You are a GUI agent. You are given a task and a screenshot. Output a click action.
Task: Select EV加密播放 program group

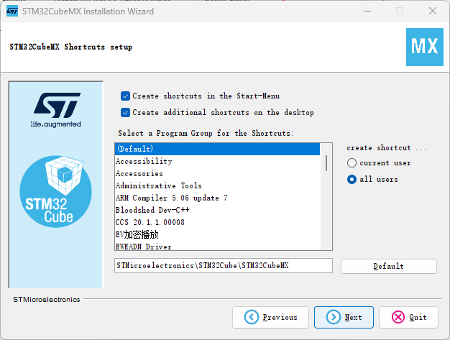(x=218, y=235)
